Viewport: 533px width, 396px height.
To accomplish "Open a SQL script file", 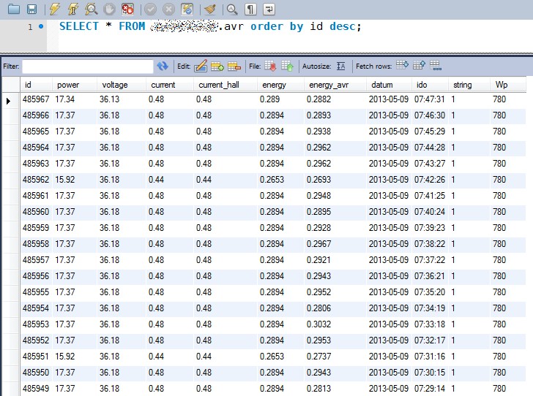I will coord(14,9).
